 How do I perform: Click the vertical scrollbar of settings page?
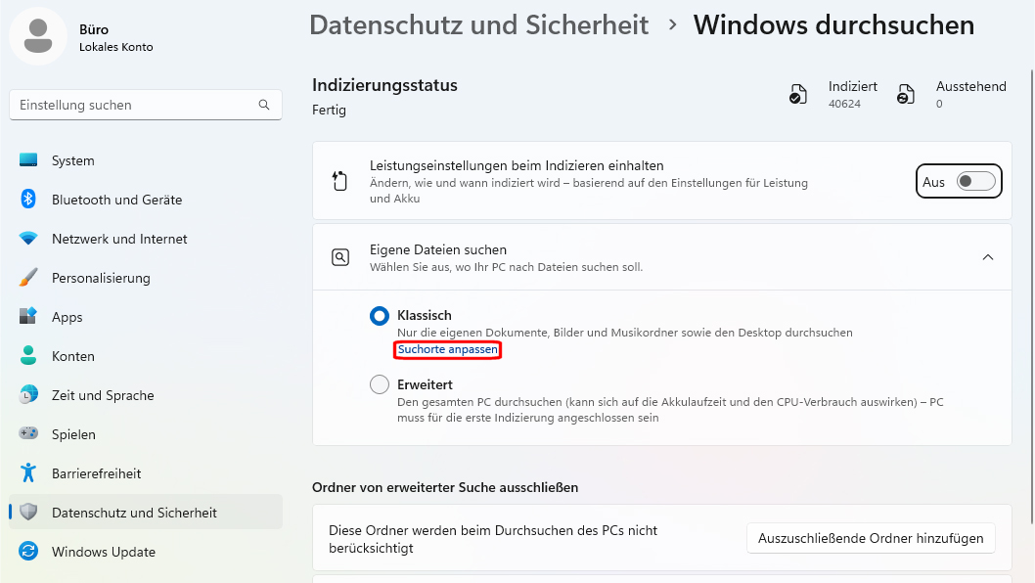[1031, 297]
